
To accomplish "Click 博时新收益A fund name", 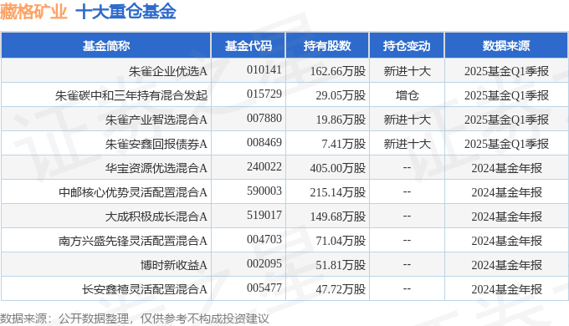I will coord(174,265).
